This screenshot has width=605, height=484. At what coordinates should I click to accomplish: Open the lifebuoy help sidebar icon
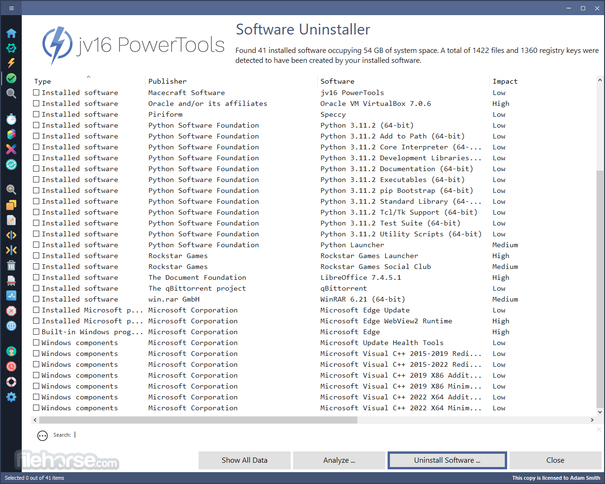pyautogui.click(x=11, y=381)
